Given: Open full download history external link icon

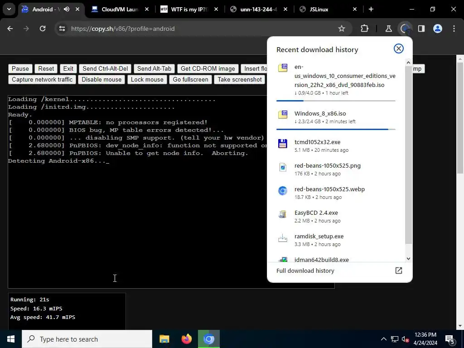Looking at the screenshot, I should coord(399,271).
